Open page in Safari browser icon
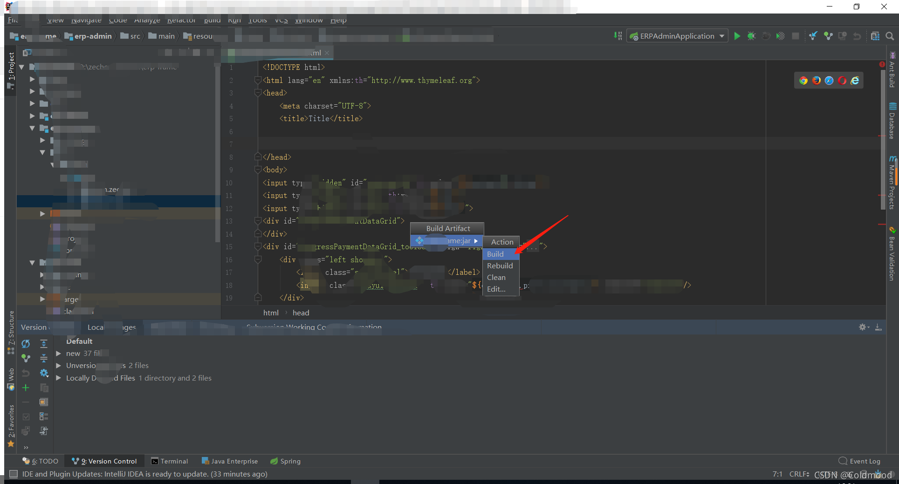Image resolution: width=899 pixels, height=484 pixels. (x=829, y=81)
